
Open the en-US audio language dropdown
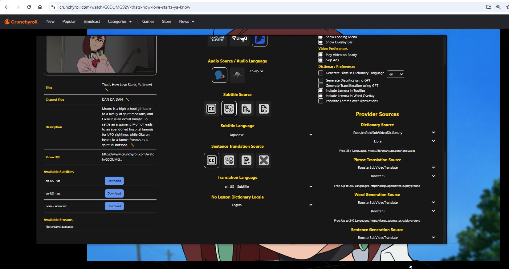click(256, 71)
